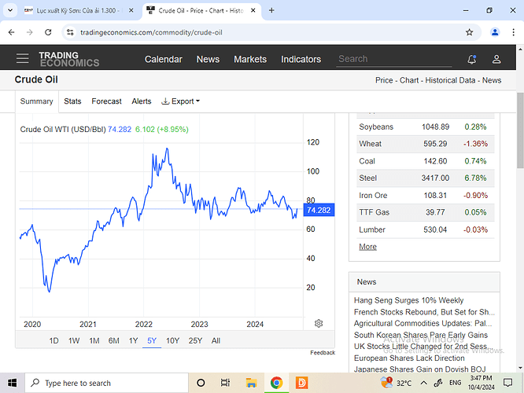View site information icon in the address bar
Viewport: 524px width, 393px height.
(x=70, y=32)
